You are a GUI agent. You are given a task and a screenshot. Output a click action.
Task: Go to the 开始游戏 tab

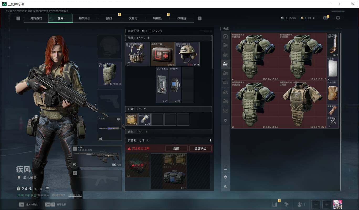[36, 18]
